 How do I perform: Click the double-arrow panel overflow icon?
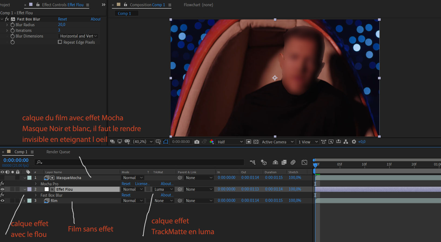pos(104,5)
